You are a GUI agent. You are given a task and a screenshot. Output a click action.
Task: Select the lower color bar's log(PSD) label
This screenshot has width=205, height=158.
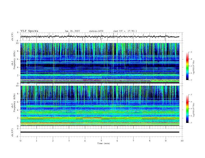coord(194,110)
